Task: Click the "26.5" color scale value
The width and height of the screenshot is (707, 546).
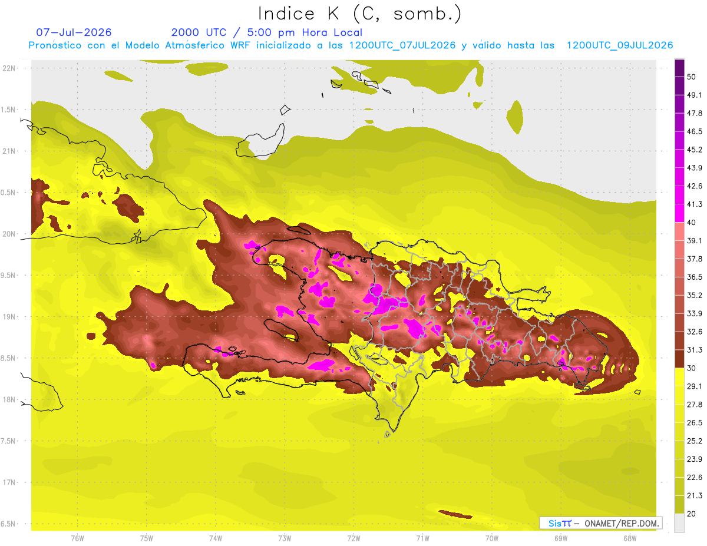Action: point(695,423)
